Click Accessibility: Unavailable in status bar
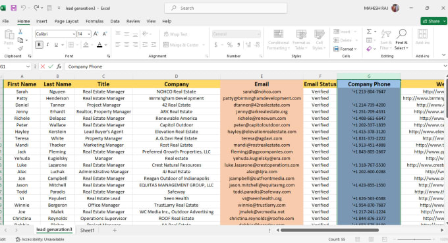Viewport: 448px width, 243px height. [x=40, y=239]
